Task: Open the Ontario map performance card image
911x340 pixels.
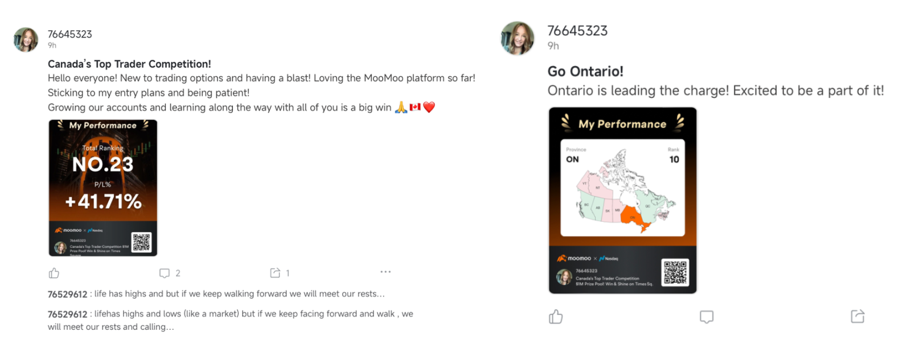Action: 623,200
